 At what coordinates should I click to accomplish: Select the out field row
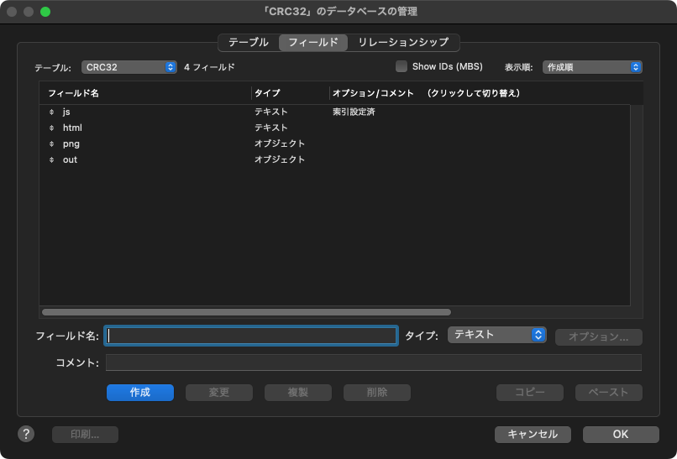click(334, 160)
